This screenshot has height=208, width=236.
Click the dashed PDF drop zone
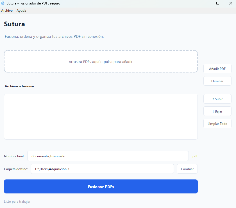coord(101,62)
